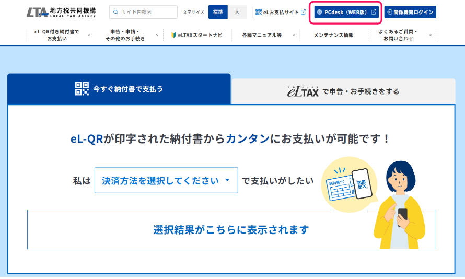Click the 納付書 and phone QR illustration bubble
Screen dimensions: 465x279
tap(350, 184)
